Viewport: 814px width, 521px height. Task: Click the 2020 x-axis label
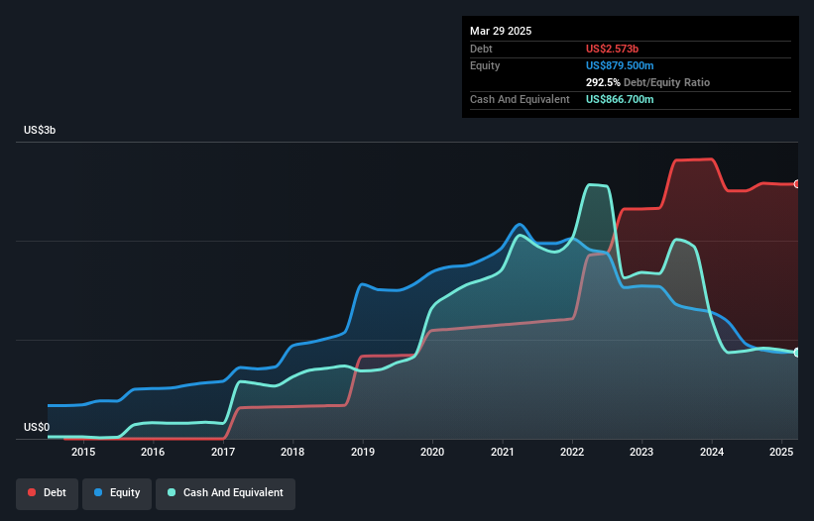pyautogui.click(x=432, y=452)
